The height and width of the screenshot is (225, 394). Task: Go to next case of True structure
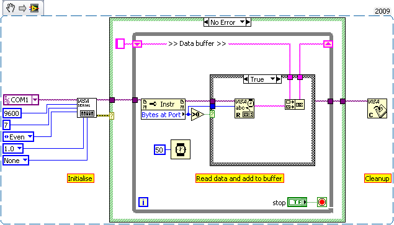(279, 79)
